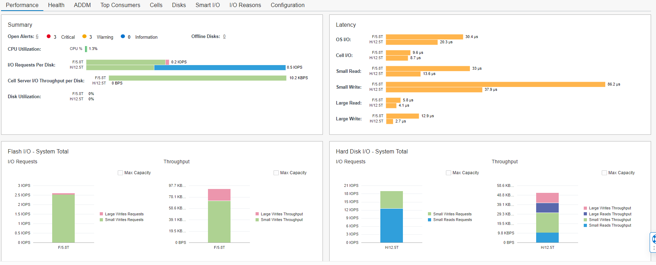This screenshot has height=265, width=656.
Task: Open the floating help widget at right edge
Action: pos(653,242)
